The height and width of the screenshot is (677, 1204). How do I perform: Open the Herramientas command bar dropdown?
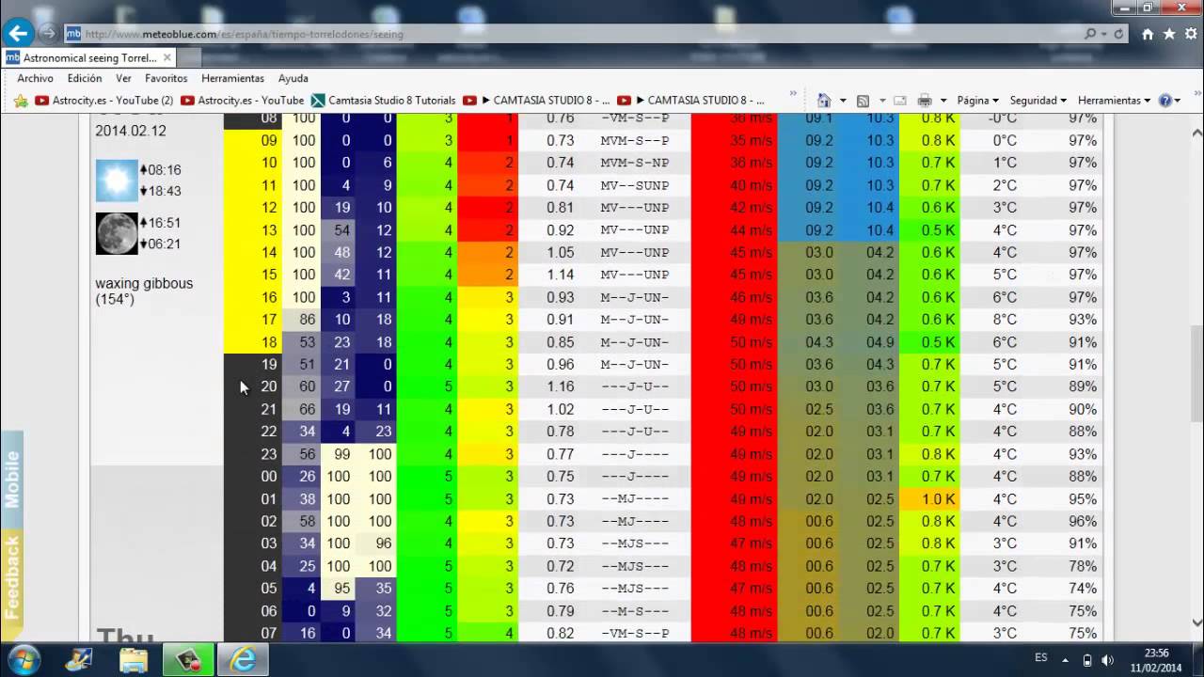[1114, 101]
